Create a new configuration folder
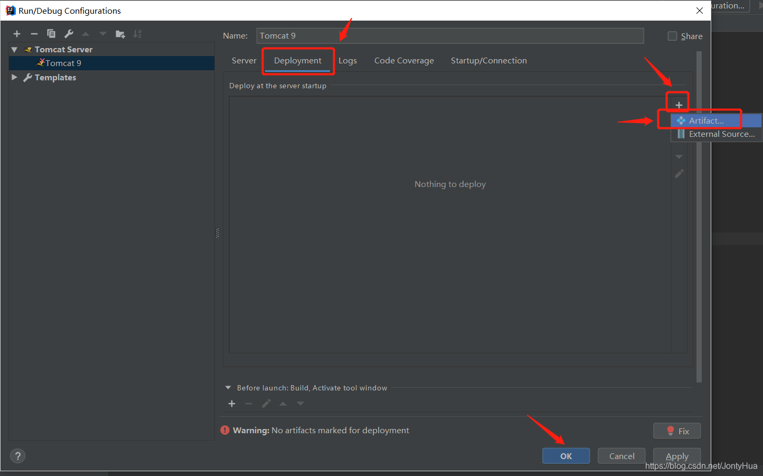This screenshot has width=763, height=476. pos(120,33)
